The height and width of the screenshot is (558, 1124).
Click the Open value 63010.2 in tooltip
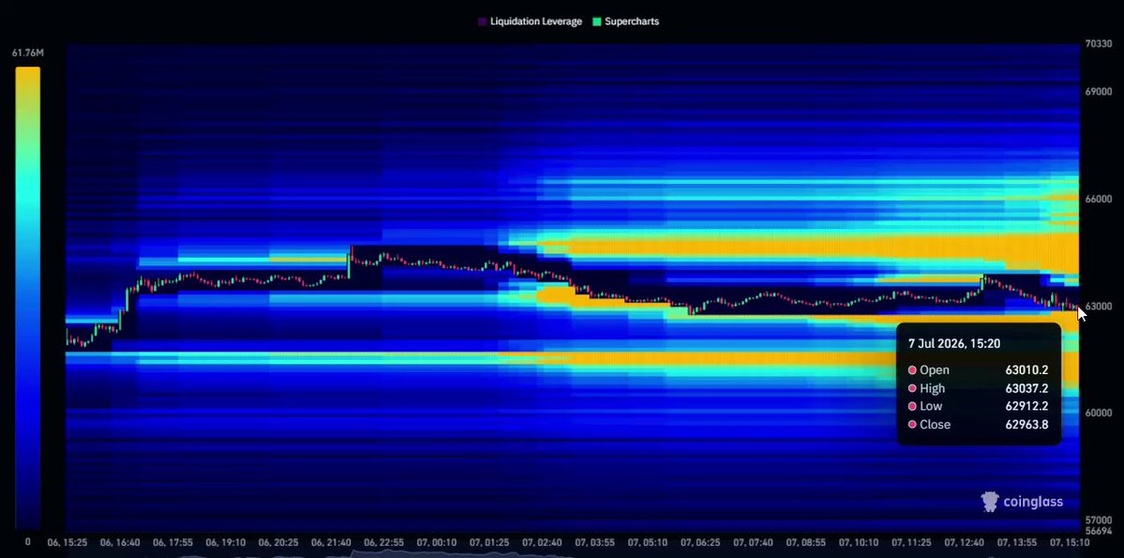pyautogui.click(x=1027, y=370)
